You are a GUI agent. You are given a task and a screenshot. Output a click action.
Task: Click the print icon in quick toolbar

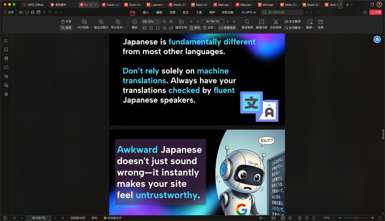pos(38,12)
